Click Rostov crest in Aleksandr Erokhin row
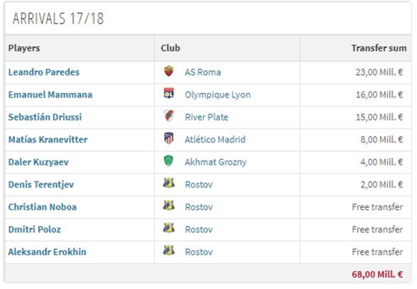The width and height of the screenshot is (417, 289). [x=168, y=250]
